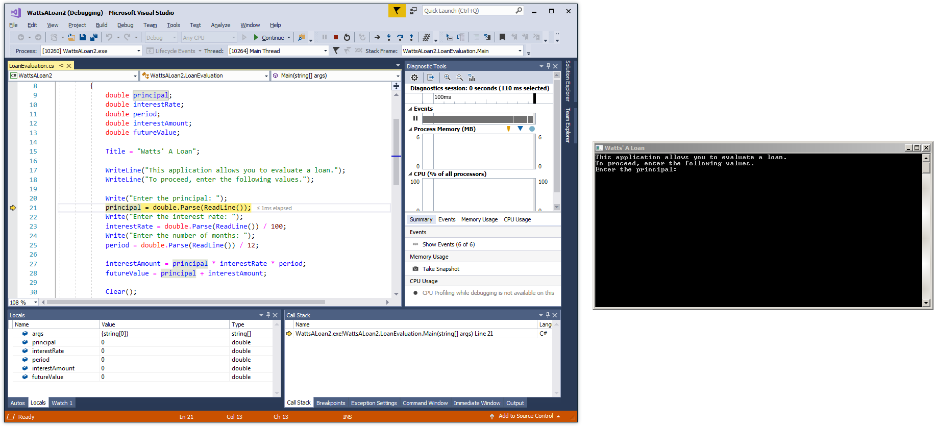
Task: Collapse the Events section in Diagnostic Tools
Action: coord(410,109)
